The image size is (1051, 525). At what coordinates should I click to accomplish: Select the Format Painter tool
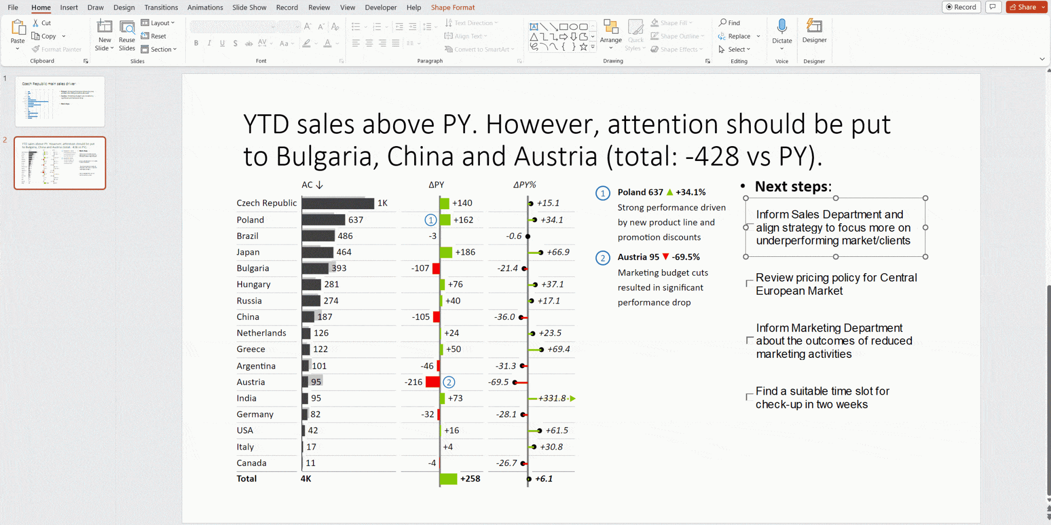point(57,49)
